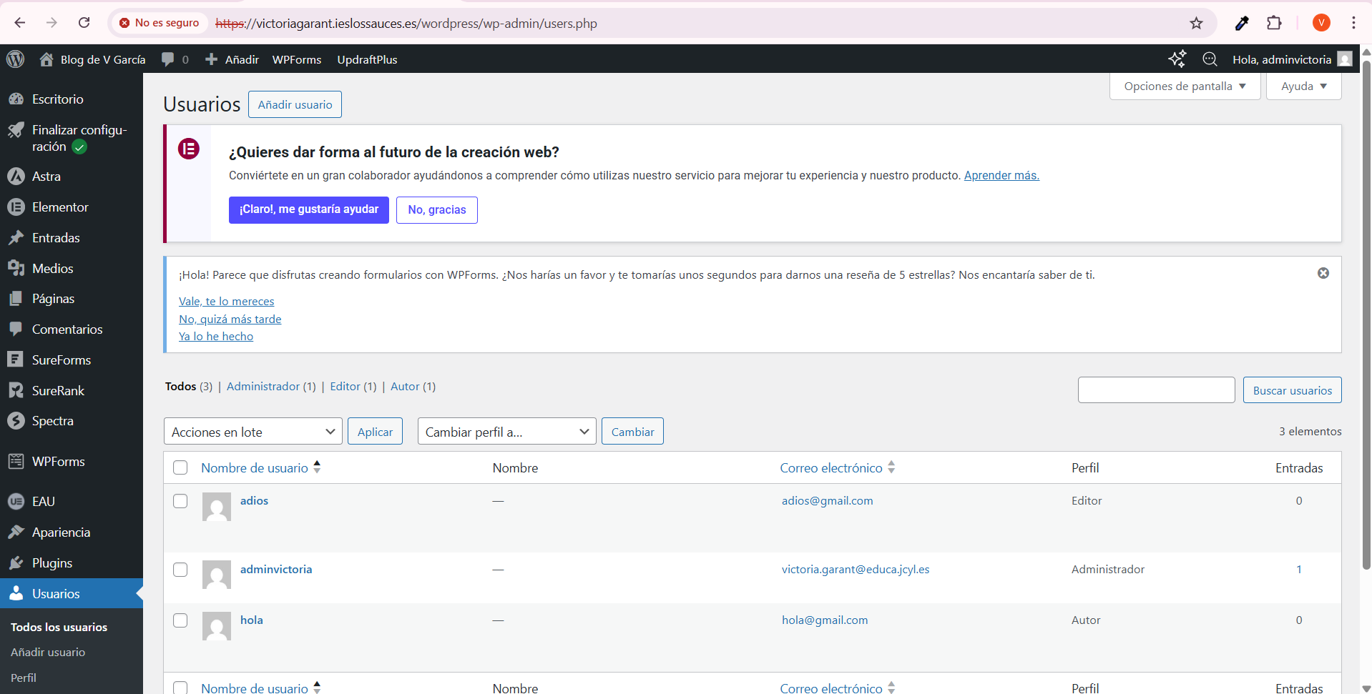The width and height of the screenshot is (1372, 694).
Task: Click the WordPress logo in admin bar
Action: point(15,59)
